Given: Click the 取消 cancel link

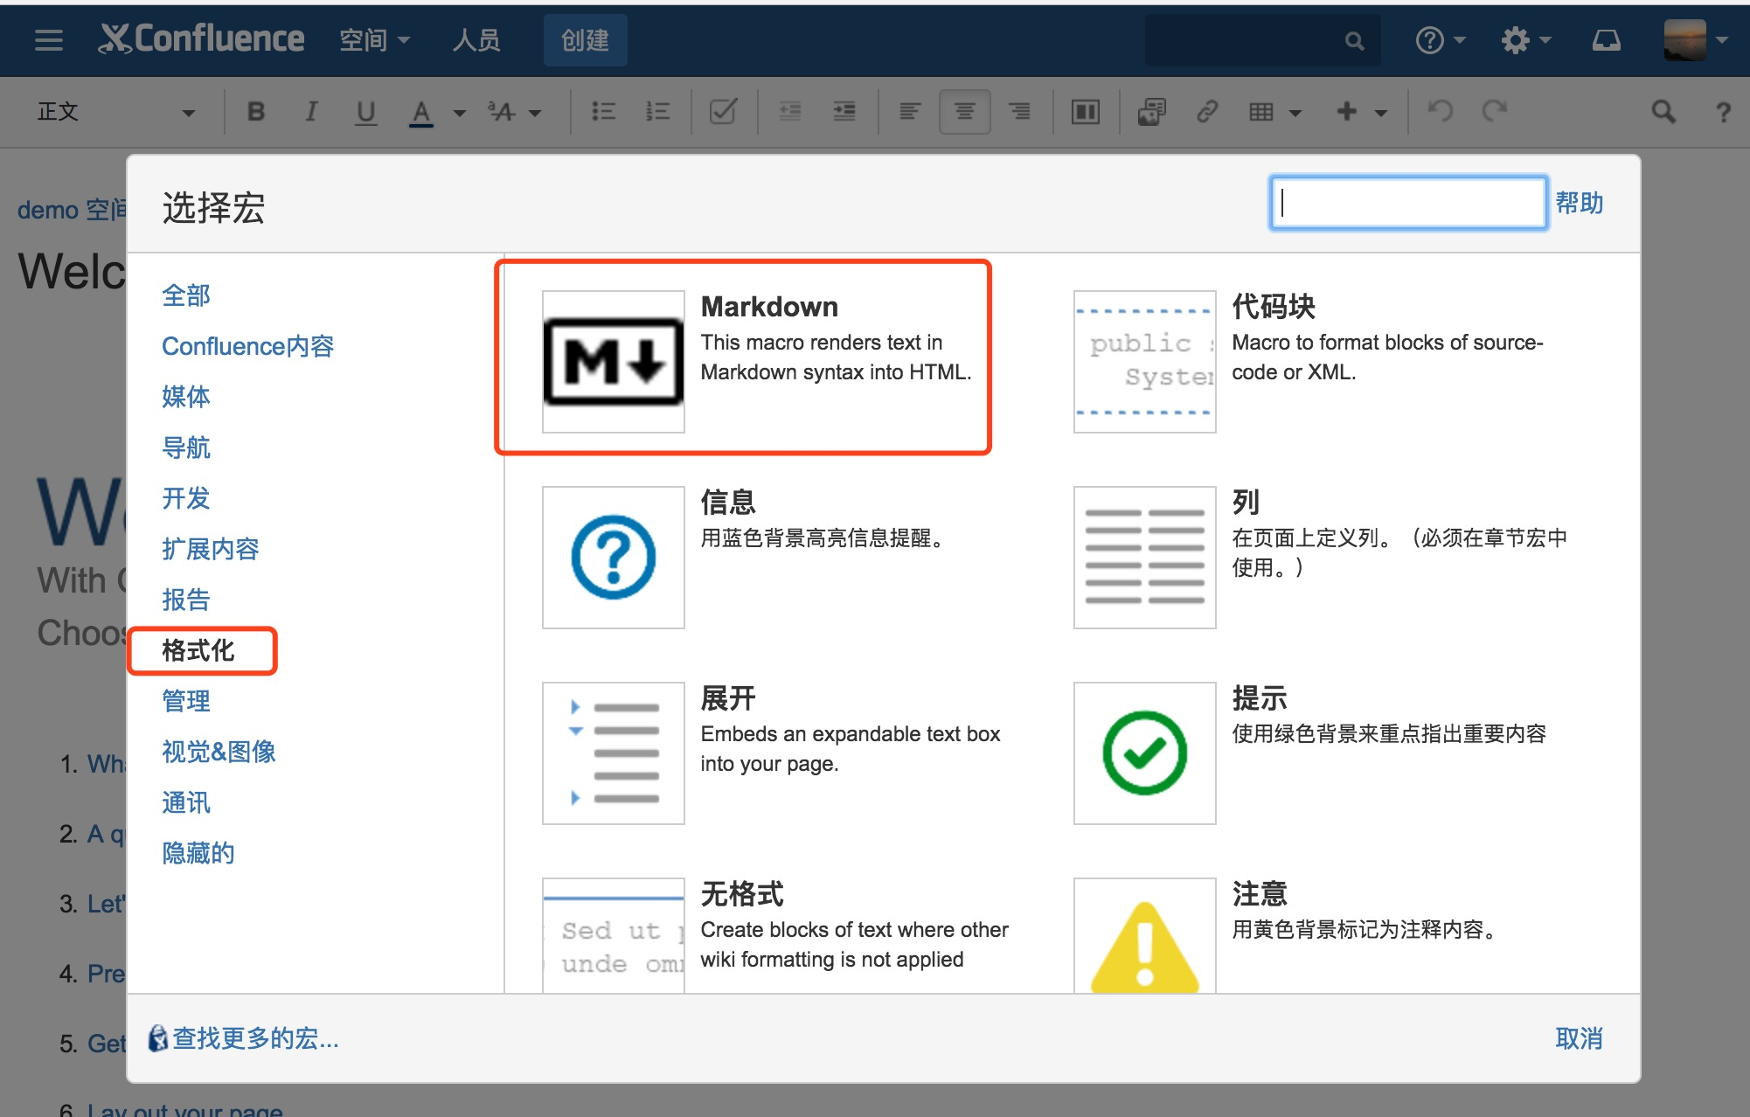Looking at the screenshot, I should click(x=1578, y=1038).
